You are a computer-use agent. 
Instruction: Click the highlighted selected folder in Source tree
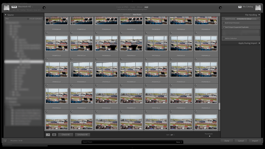[x=24, y=62]
